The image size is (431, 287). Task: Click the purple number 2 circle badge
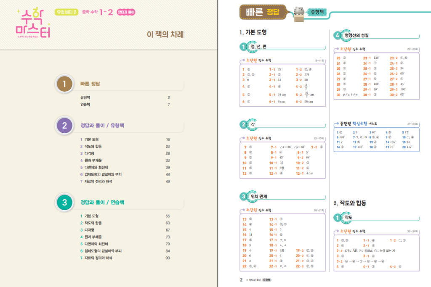(x=64, y=125)
